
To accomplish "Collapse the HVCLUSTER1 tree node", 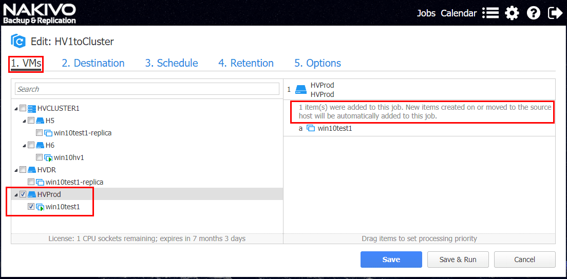I will coord(16,109).
